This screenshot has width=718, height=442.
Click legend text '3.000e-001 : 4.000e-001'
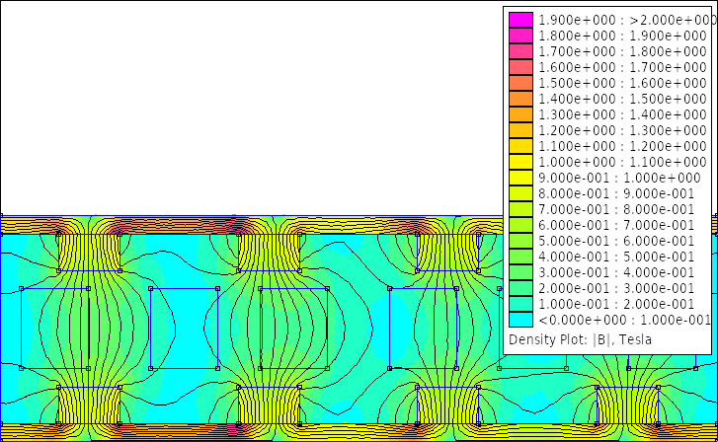click(x=616, y=272)
